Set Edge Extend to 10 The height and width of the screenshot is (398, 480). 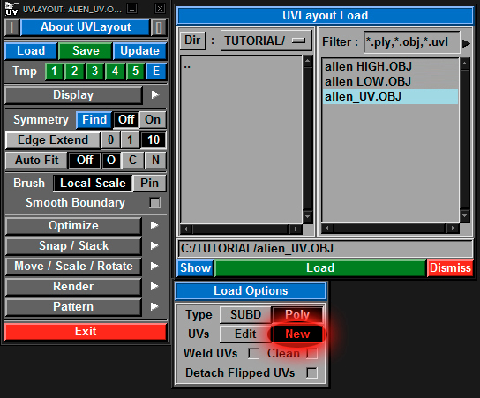154,140
